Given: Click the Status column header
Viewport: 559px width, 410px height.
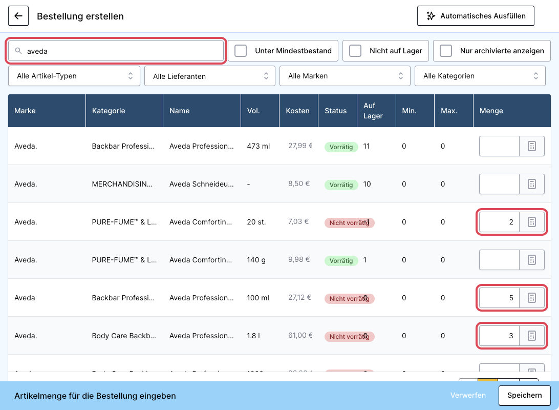Looking at the screenshot, I should (338, 111).
